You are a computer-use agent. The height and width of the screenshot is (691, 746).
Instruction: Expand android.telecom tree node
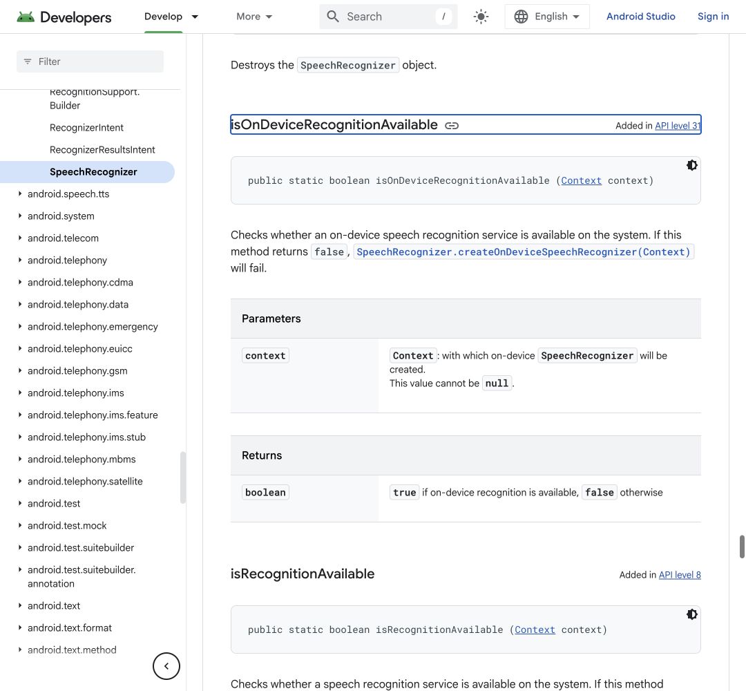click(x=20, y=238)
